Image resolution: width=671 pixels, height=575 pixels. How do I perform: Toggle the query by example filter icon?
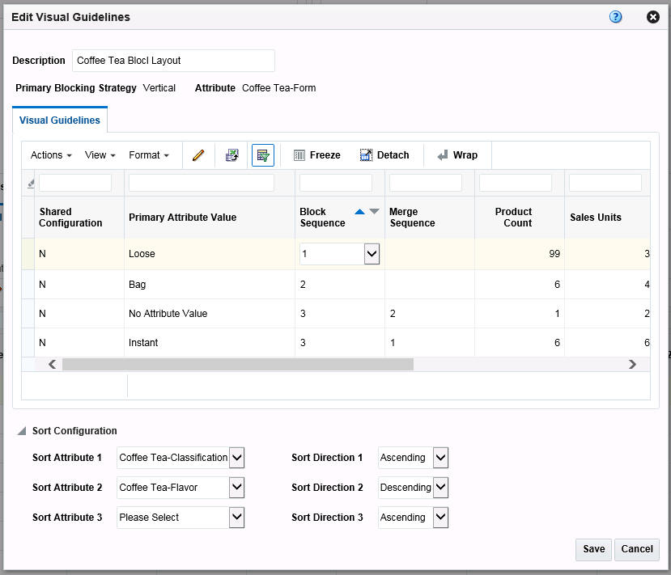263,154
